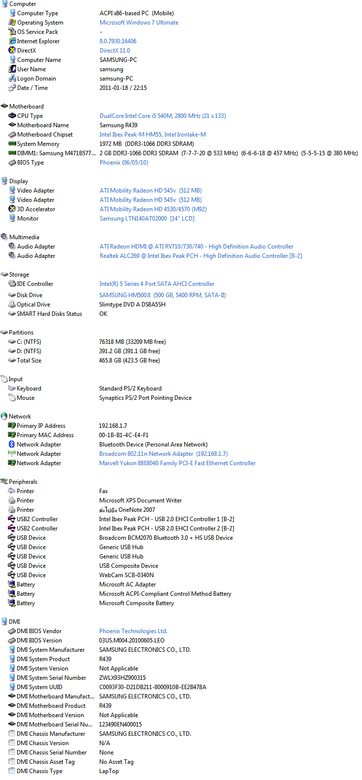Click the Motherboard section icon
362x780 pixels.
click(x=4, y=107)
